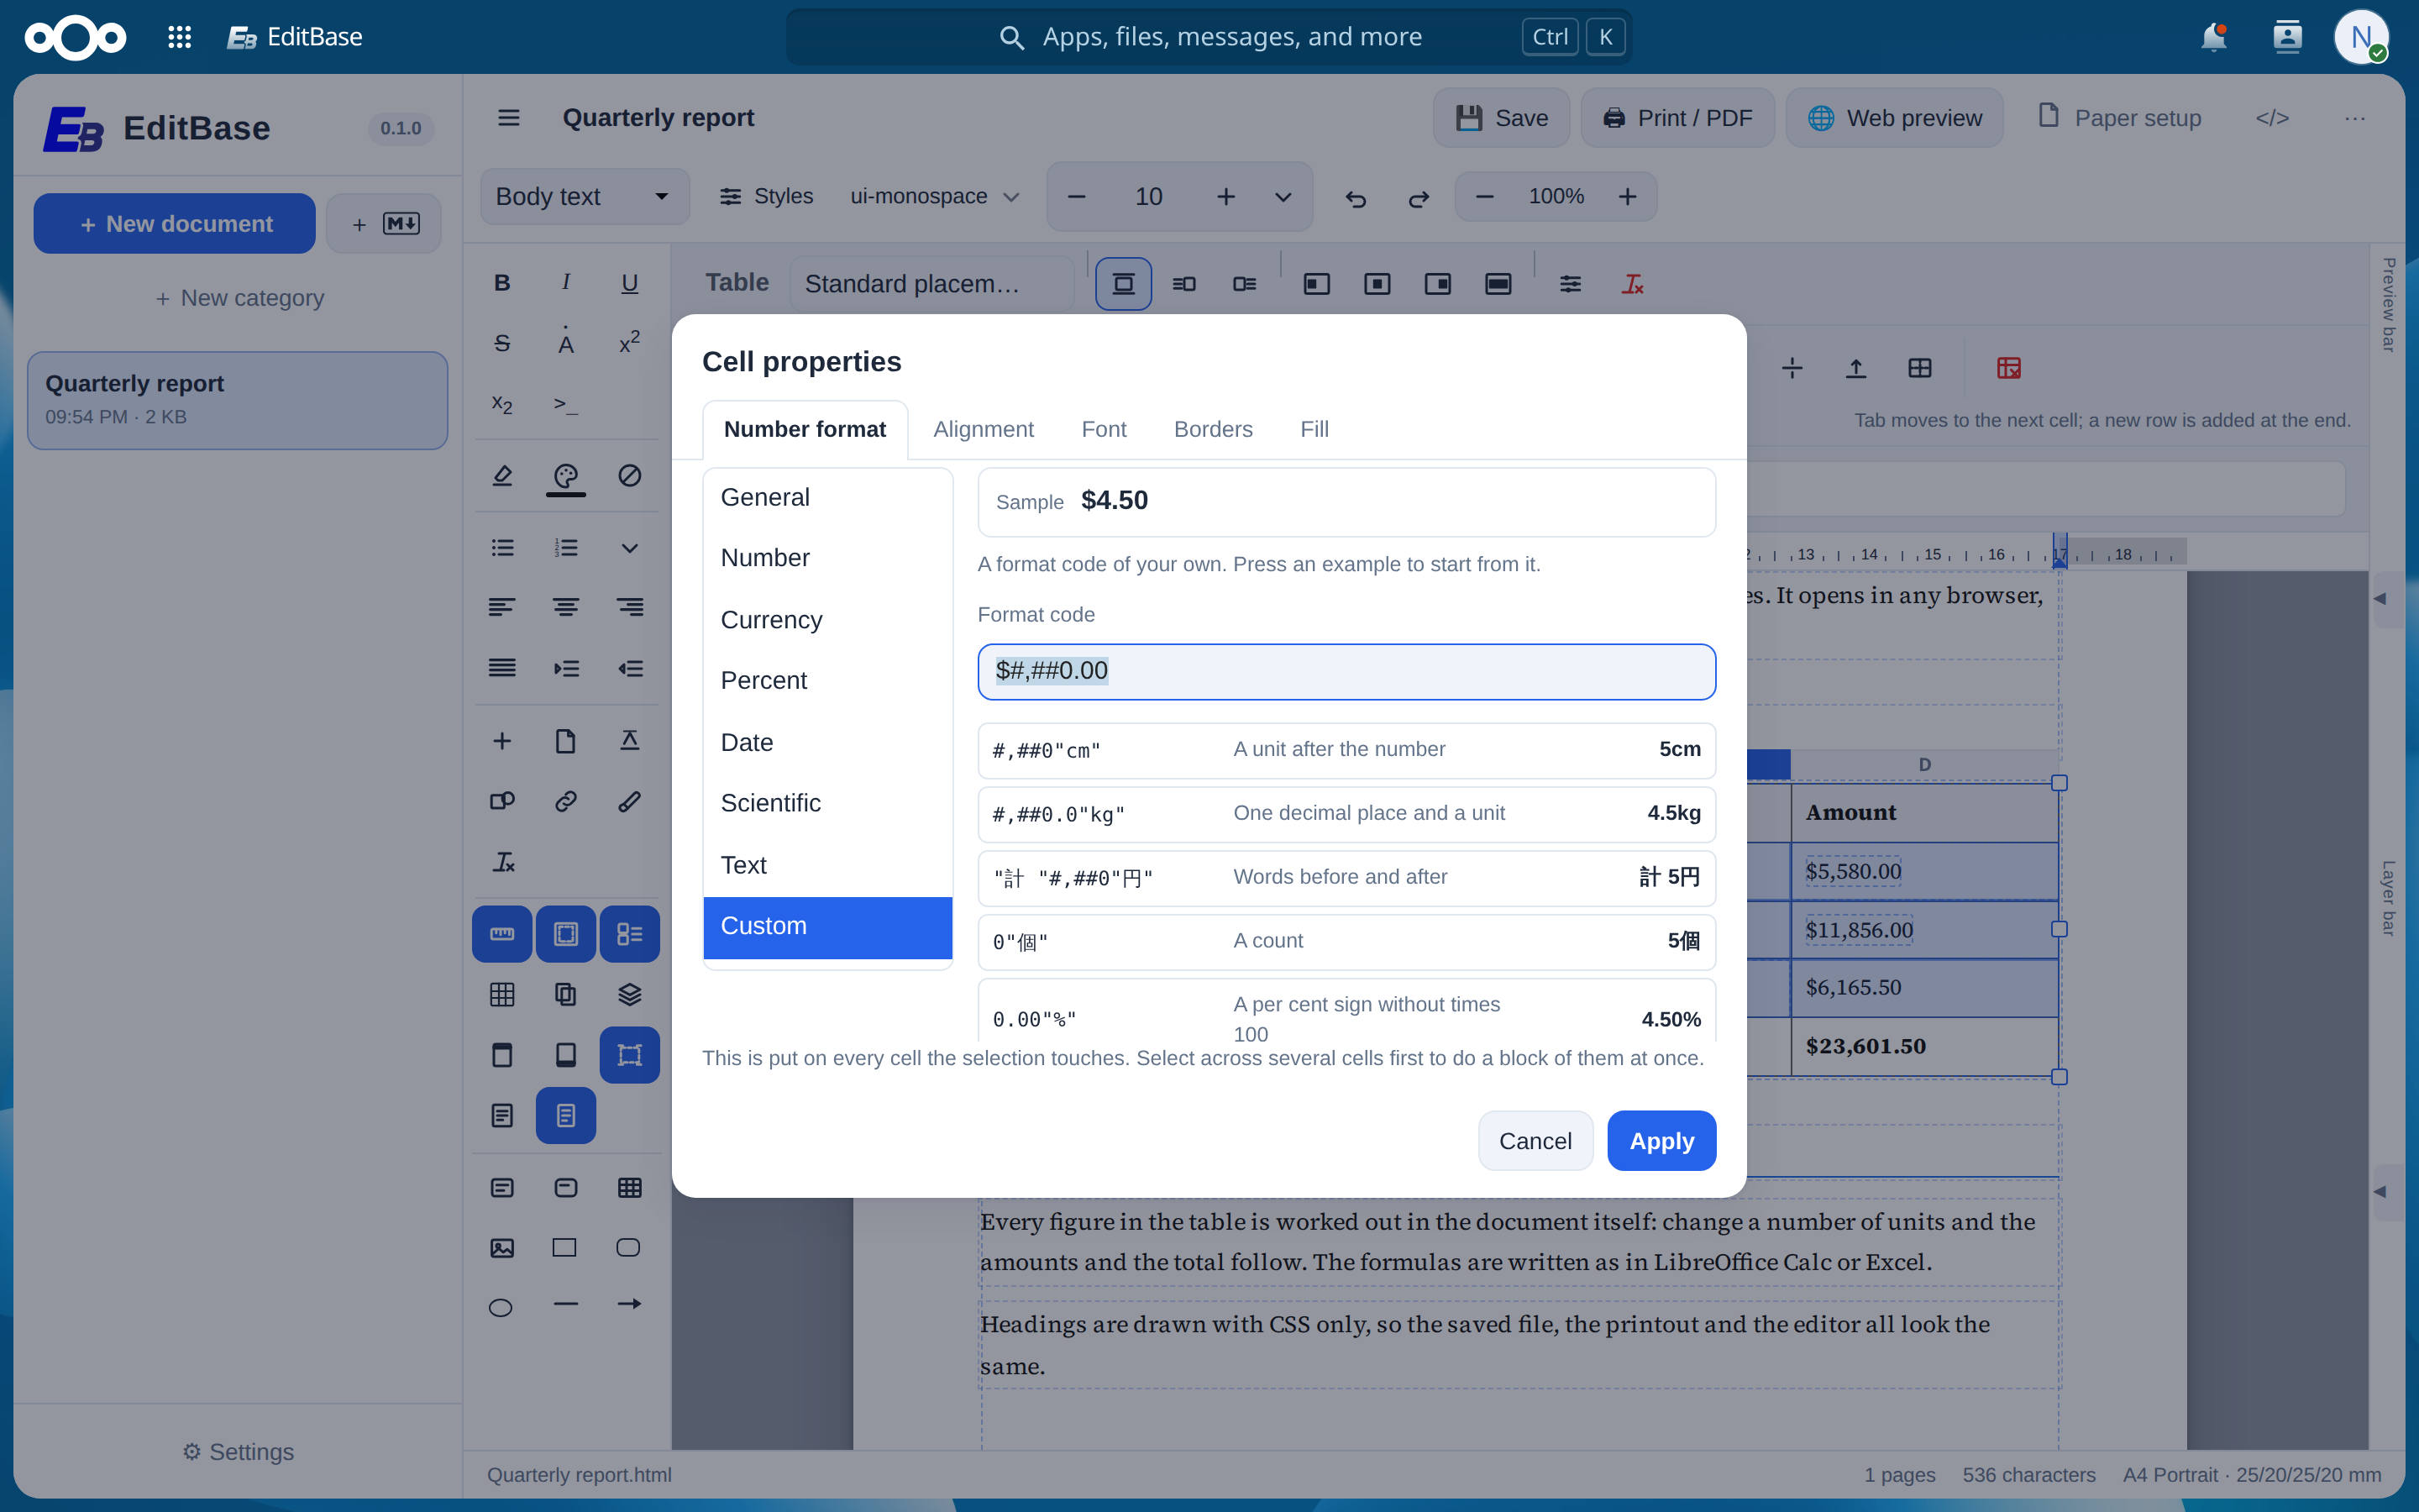Image resolution: width=2419 pixels, height=1512 pixels.
Task: Apply strikethrough formatting icon
Action: click(x=501, y=344)
